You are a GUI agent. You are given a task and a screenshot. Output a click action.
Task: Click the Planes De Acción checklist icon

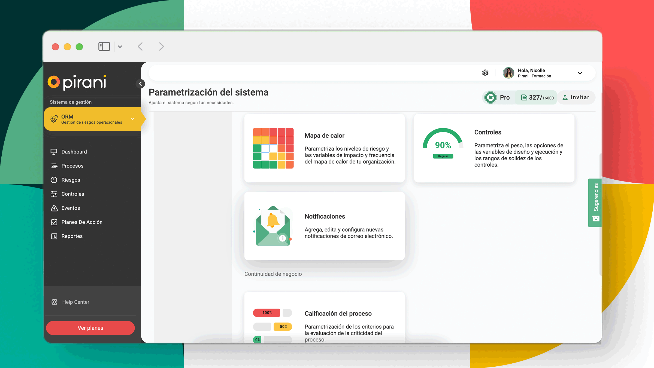54,222
